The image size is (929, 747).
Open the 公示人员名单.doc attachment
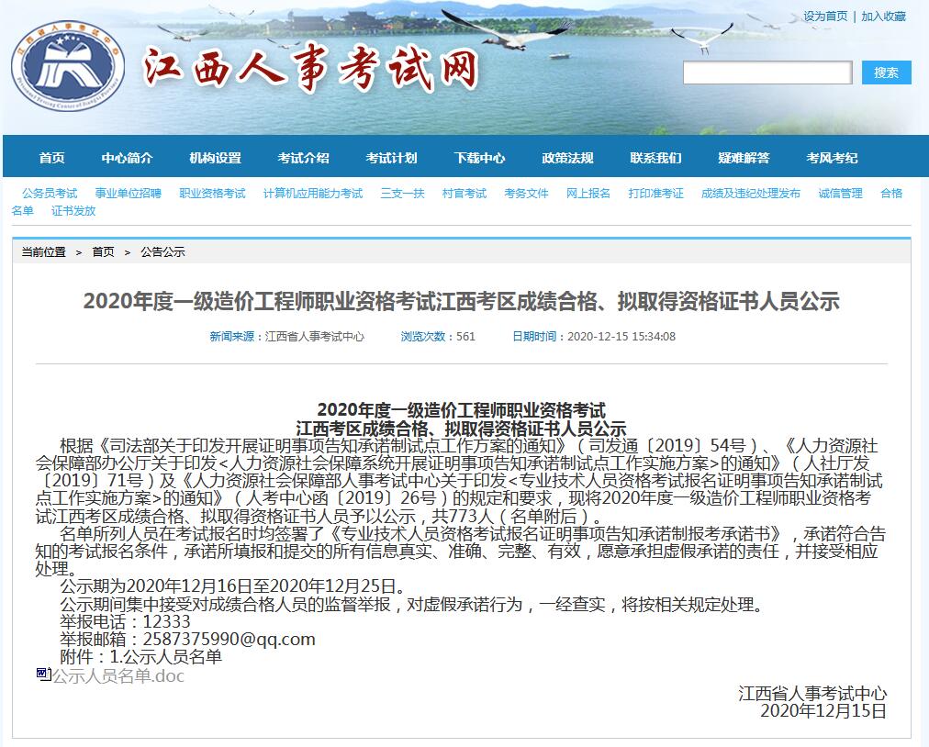[118, 676]
